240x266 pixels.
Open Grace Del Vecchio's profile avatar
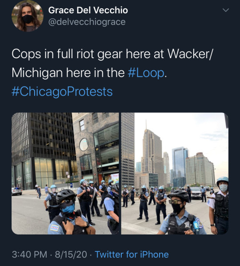(28, 16)
